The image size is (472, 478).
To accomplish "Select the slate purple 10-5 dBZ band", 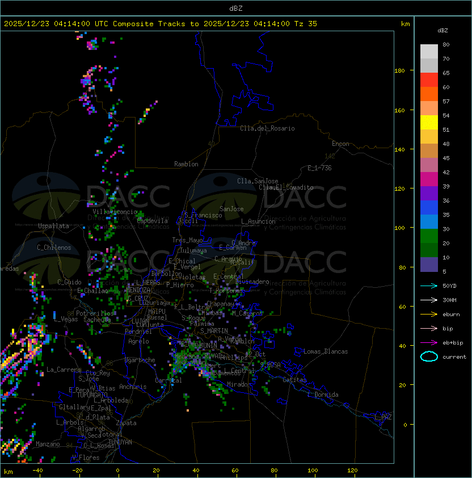I will (x=429, y=265).
